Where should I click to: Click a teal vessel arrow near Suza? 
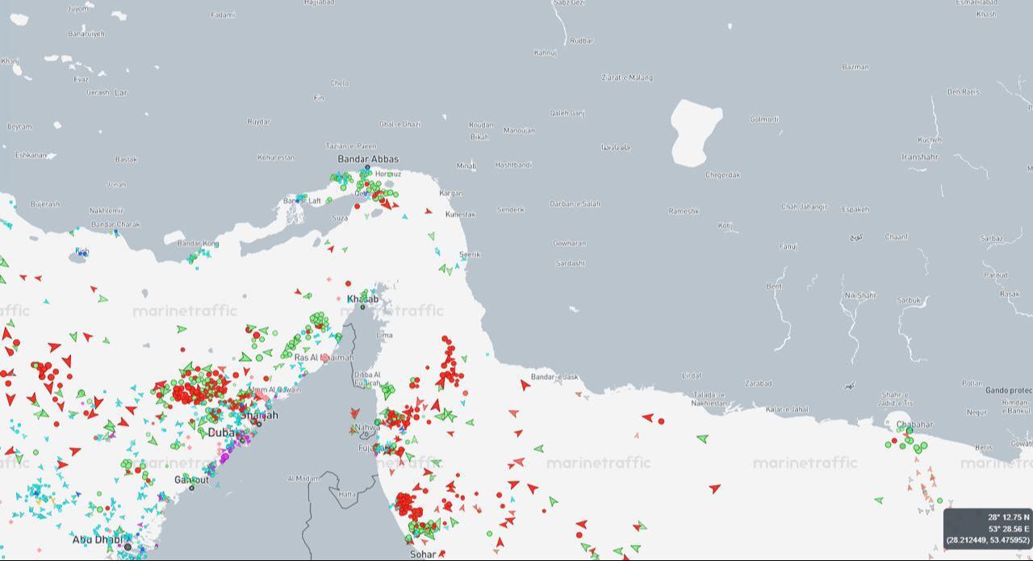tap(404, 216)
